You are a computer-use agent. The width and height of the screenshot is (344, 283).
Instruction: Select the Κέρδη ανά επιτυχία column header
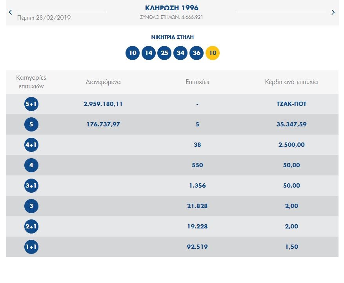[x=291, y=82]
